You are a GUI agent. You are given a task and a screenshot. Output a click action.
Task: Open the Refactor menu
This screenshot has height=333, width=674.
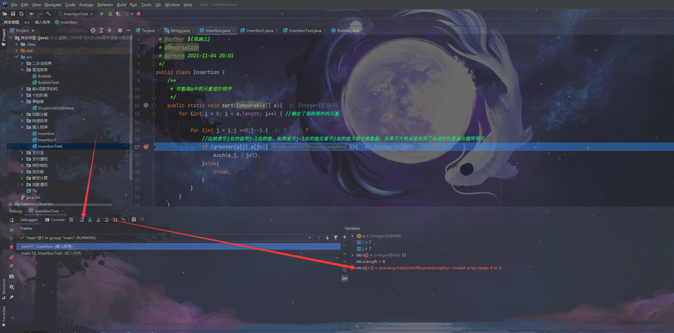click(x=105, y=4)
